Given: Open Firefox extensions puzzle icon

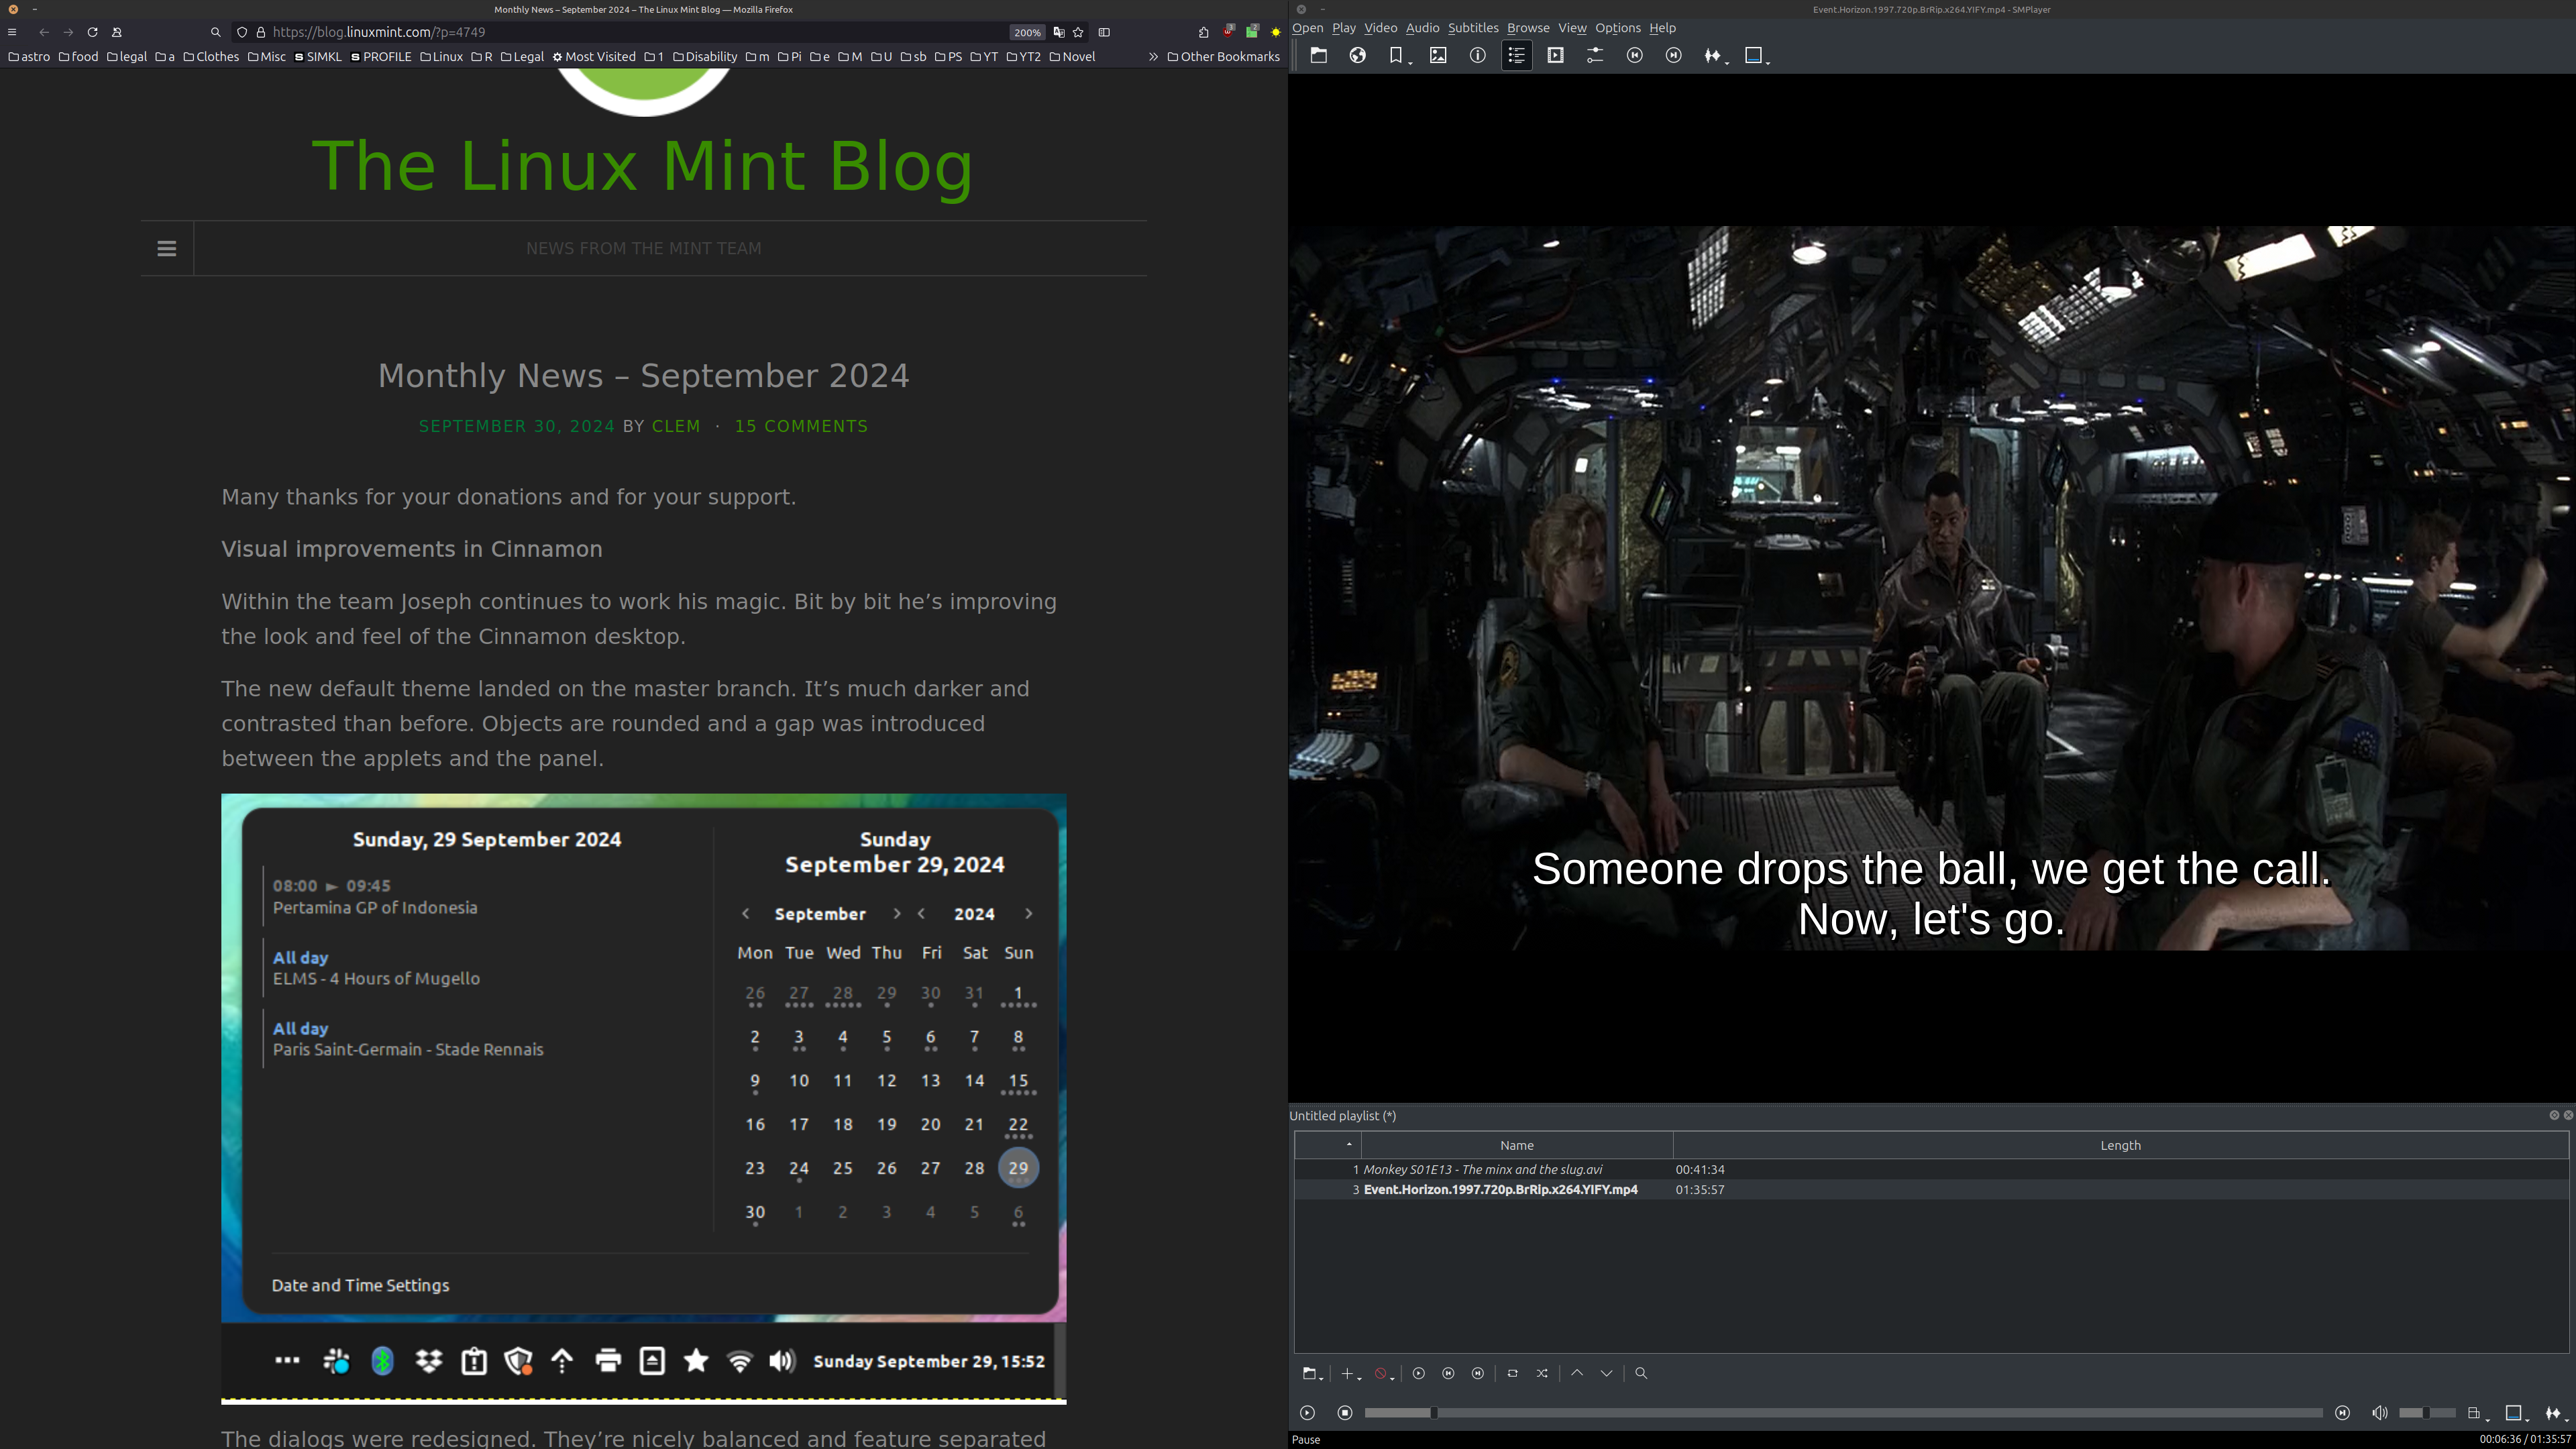Looking at the screenshot, I should point(1204,32).
